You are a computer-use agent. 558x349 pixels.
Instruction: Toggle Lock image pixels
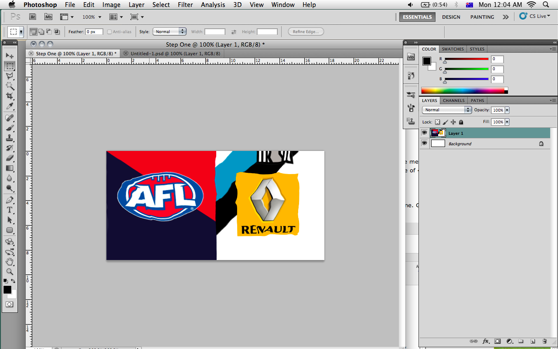click(445, 122)
